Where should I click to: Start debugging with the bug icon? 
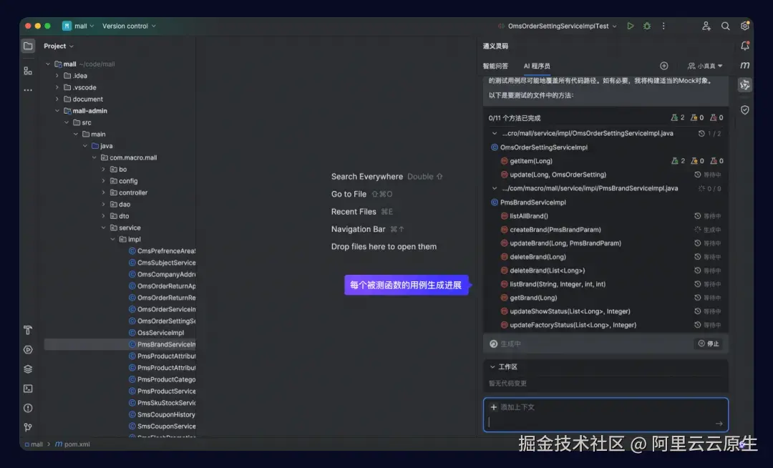coord(646,26)
